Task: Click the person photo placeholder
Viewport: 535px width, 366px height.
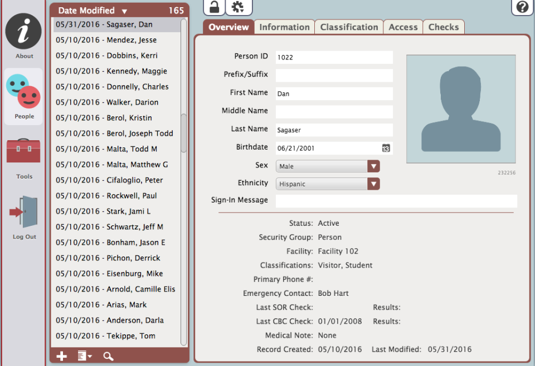Action: 461,108
